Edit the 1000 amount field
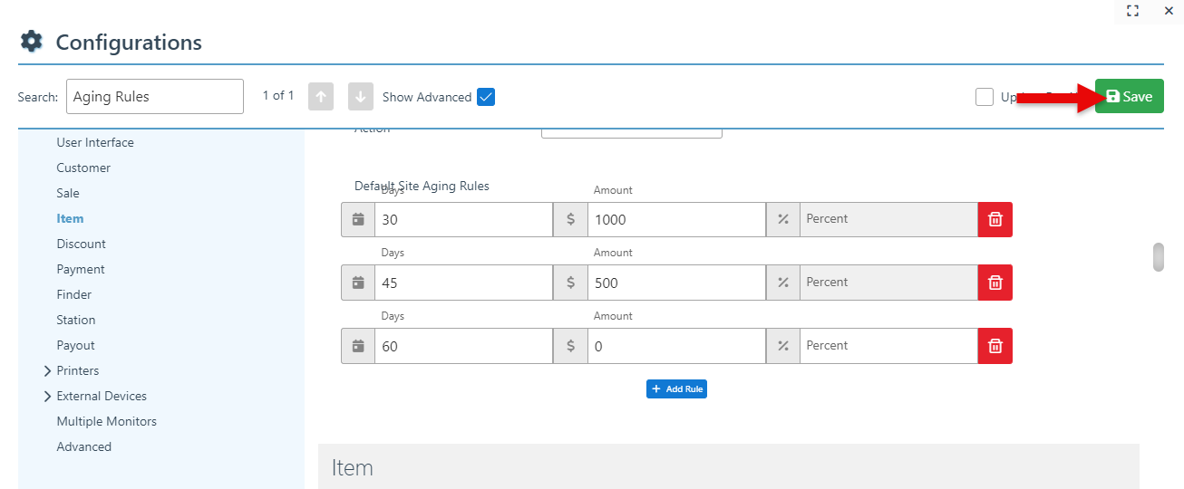Image resolution: width=1184 pixels, height=489 pixels. click(675, 219)
